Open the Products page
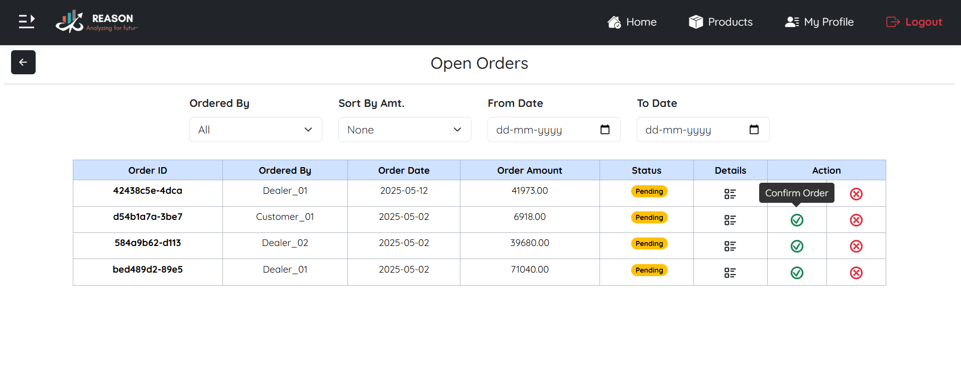 click(x=720, y=22)
